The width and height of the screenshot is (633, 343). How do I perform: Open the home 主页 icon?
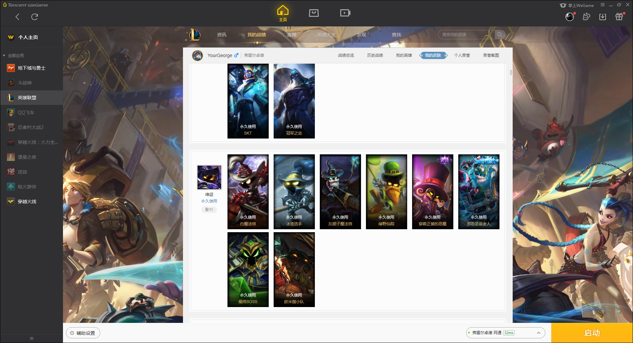point(283,14)
